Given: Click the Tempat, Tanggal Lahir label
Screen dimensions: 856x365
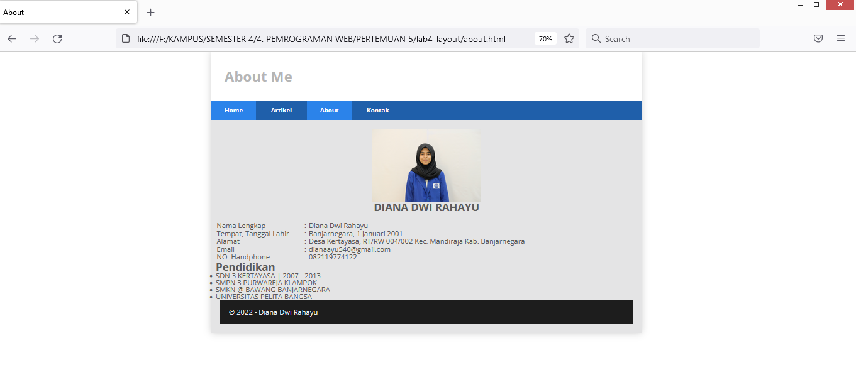Looking at the screenshot, I should coord(253,234).
